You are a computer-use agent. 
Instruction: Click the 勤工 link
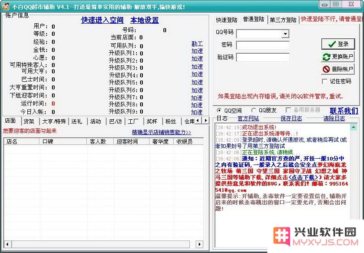[x=197, y=44]
